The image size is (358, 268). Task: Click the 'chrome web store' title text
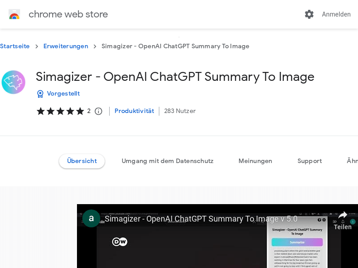tap(68, 14)
